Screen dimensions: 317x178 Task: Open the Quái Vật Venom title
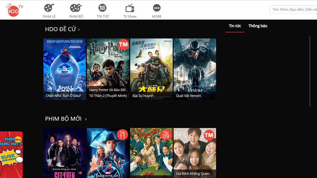pyautogui.click(x=189, y=96)
